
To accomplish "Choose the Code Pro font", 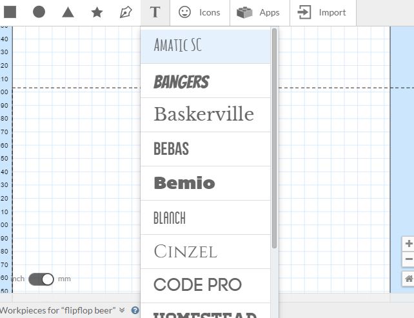I will click(206, 286).
